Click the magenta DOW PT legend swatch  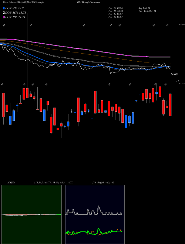(x=4, y=17)
